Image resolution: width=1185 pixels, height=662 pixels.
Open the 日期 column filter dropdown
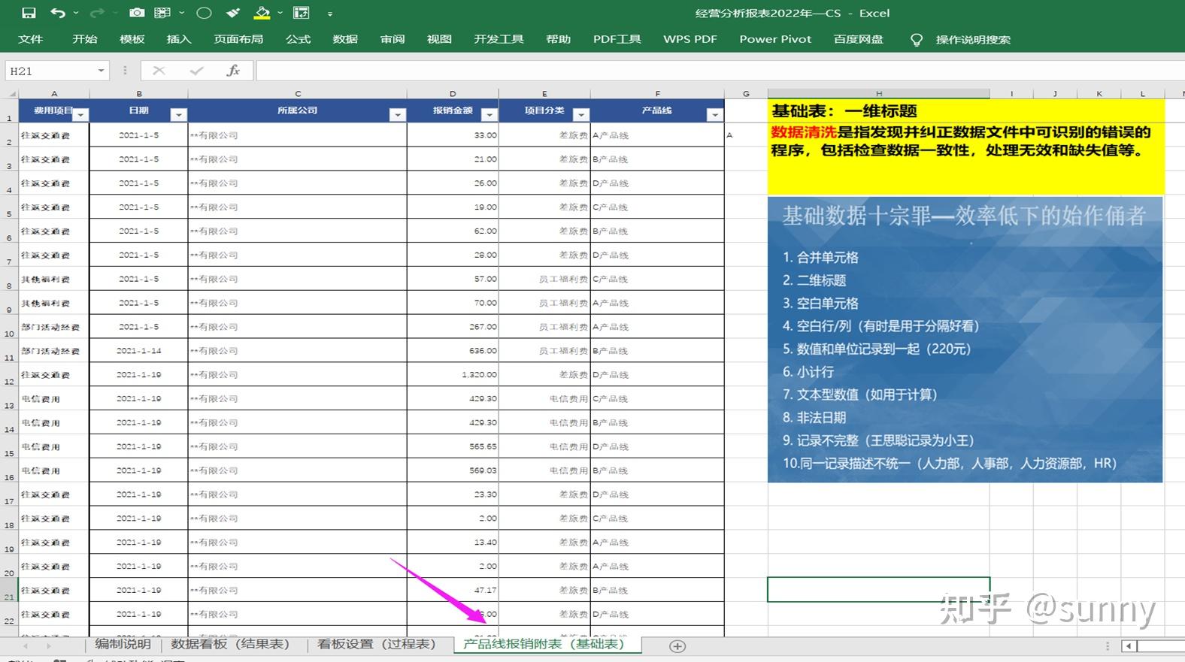(178, 115)
